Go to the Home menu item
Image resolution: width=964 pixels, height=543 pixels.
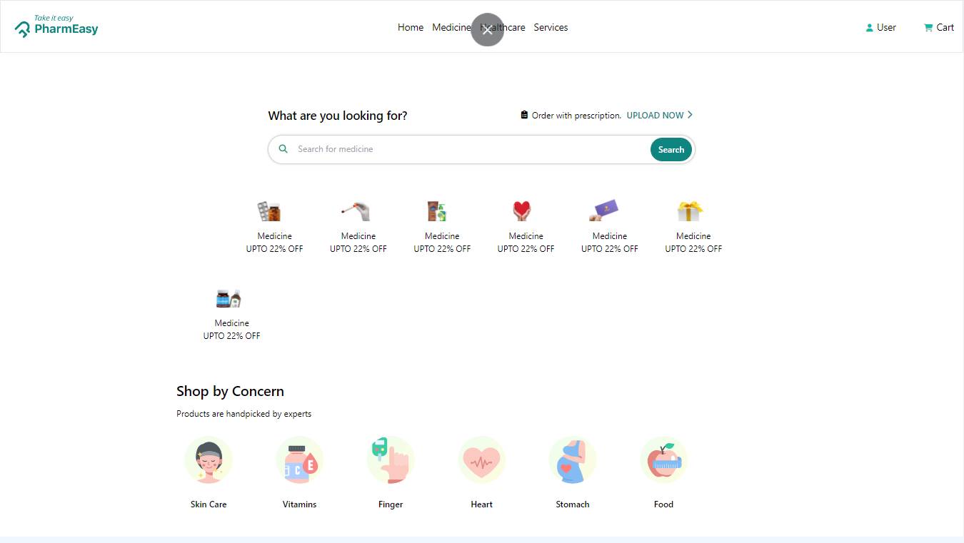[411, 28]
